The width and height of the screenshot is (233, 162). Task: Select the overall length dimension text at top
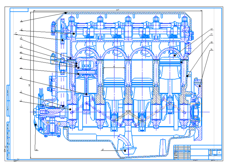point(118,10)
